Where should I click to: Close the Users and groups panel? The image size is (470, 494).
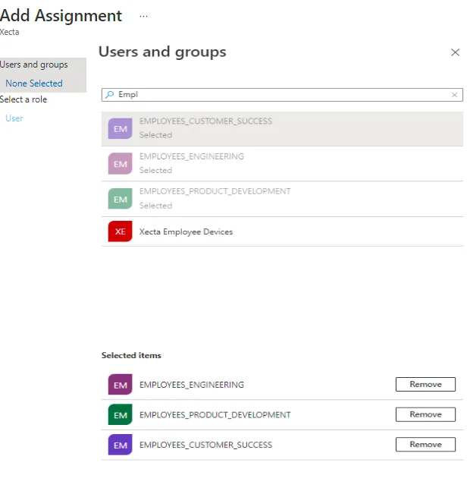(455, 52)
